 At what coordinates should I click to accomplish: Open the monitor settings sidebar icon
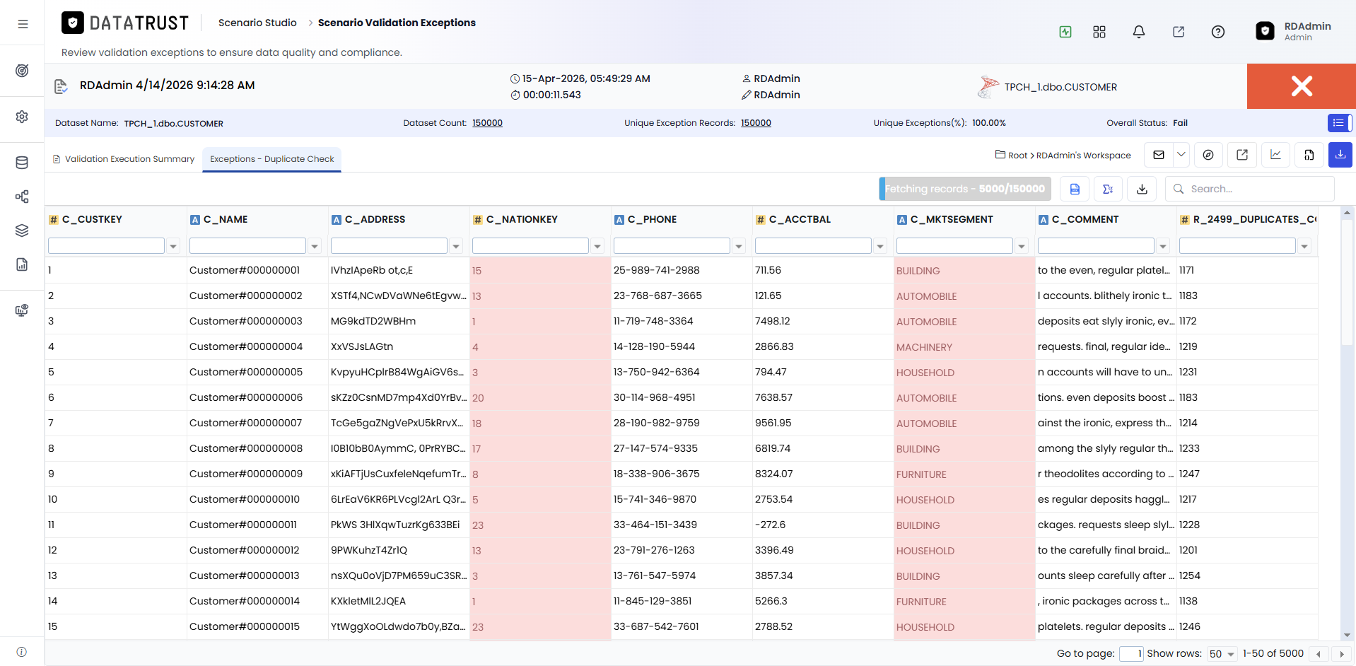pos(23,310)
